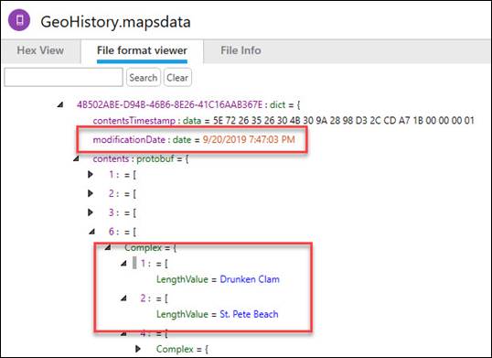The height and width of the screenshot is (358, 492).
Task: Open the File Info tab
Action: pyautogui.click(x=241, y=50)
